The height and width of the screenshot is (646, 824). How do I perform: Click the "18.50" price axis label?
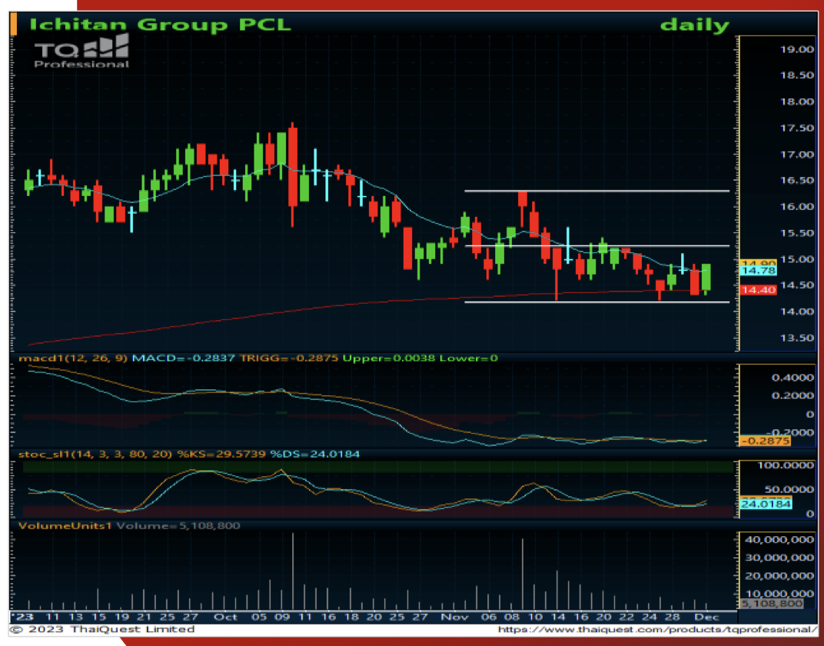pyautogui.click(x=796, y=75)
